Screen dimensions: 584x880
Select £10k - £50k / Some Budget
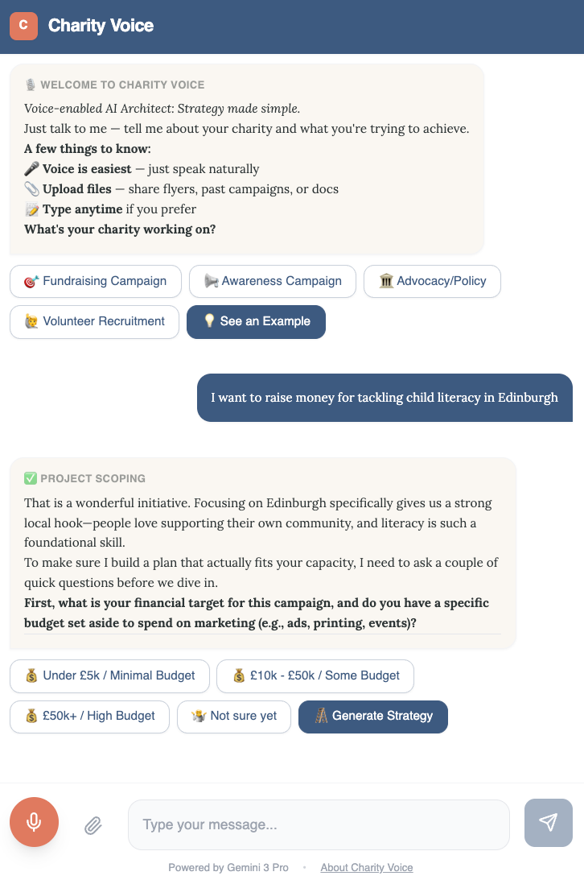click(315, 675)
